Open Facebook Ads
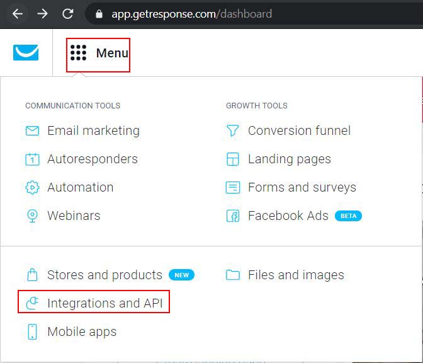Screen dimensions: 423x363 coord(288,216)
